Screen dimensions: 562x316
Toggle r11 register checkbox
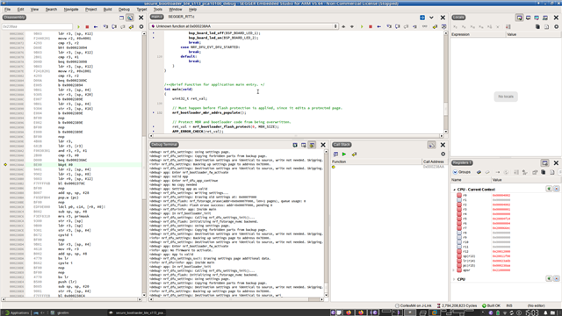pyautogui.click(x=459, y=247)
